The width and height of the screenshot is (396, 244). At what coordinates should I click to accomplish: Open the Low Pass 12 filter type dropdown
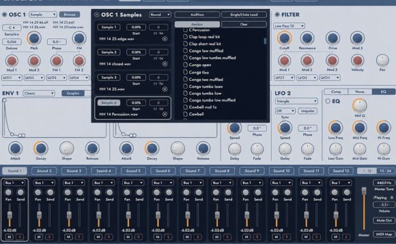pos(289,26)
